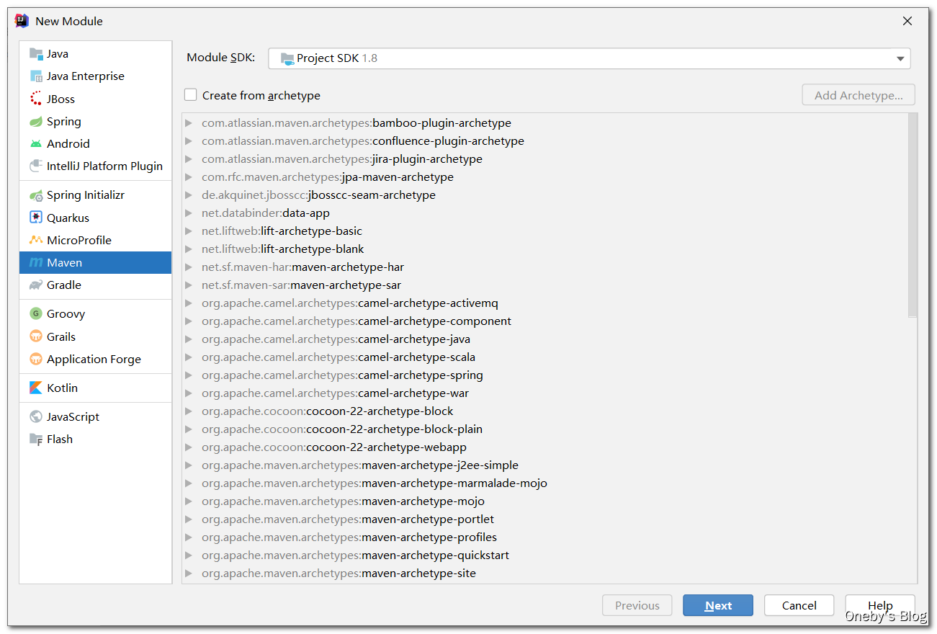Select maven-archetype-har row text
This screenshot has width=937, height=634.
click(x=303, y=267)
